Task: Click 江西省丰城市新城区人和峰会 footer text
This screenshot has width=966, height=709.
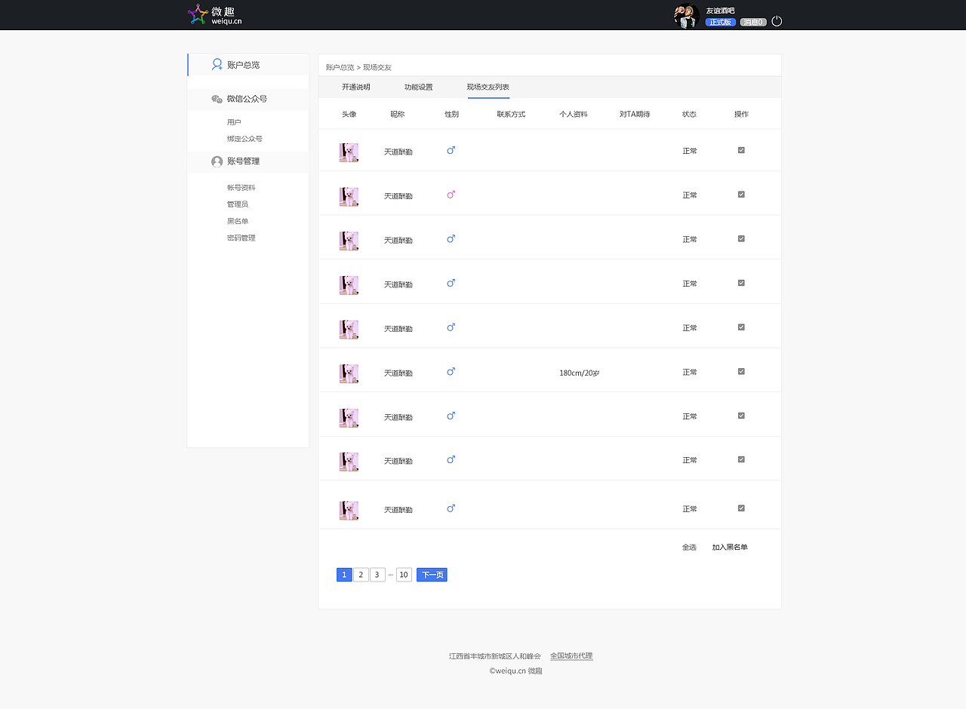Action: click(495, 656)
